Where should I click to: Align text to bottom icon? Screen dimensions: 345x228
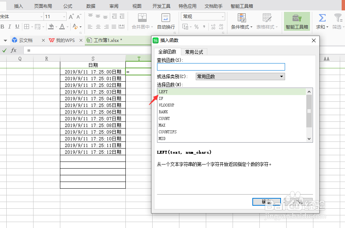tap(105, 17)
